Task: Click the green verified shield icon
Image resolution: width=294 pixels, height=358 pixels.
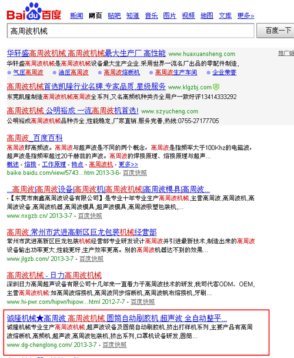Action: tap(216, 87)
